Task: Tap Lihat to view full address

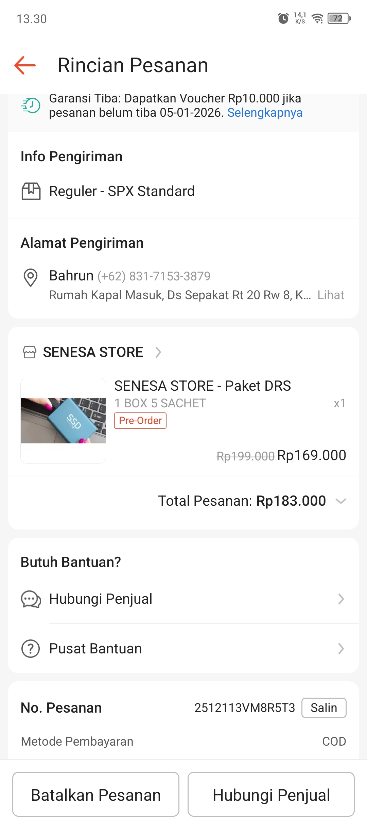Action: click(331, 295)
